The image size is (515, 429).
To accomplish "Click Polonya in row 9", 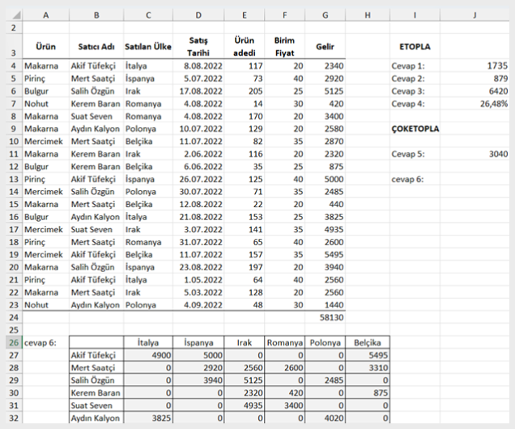I will pyautogui.click(x=148, y=129).
